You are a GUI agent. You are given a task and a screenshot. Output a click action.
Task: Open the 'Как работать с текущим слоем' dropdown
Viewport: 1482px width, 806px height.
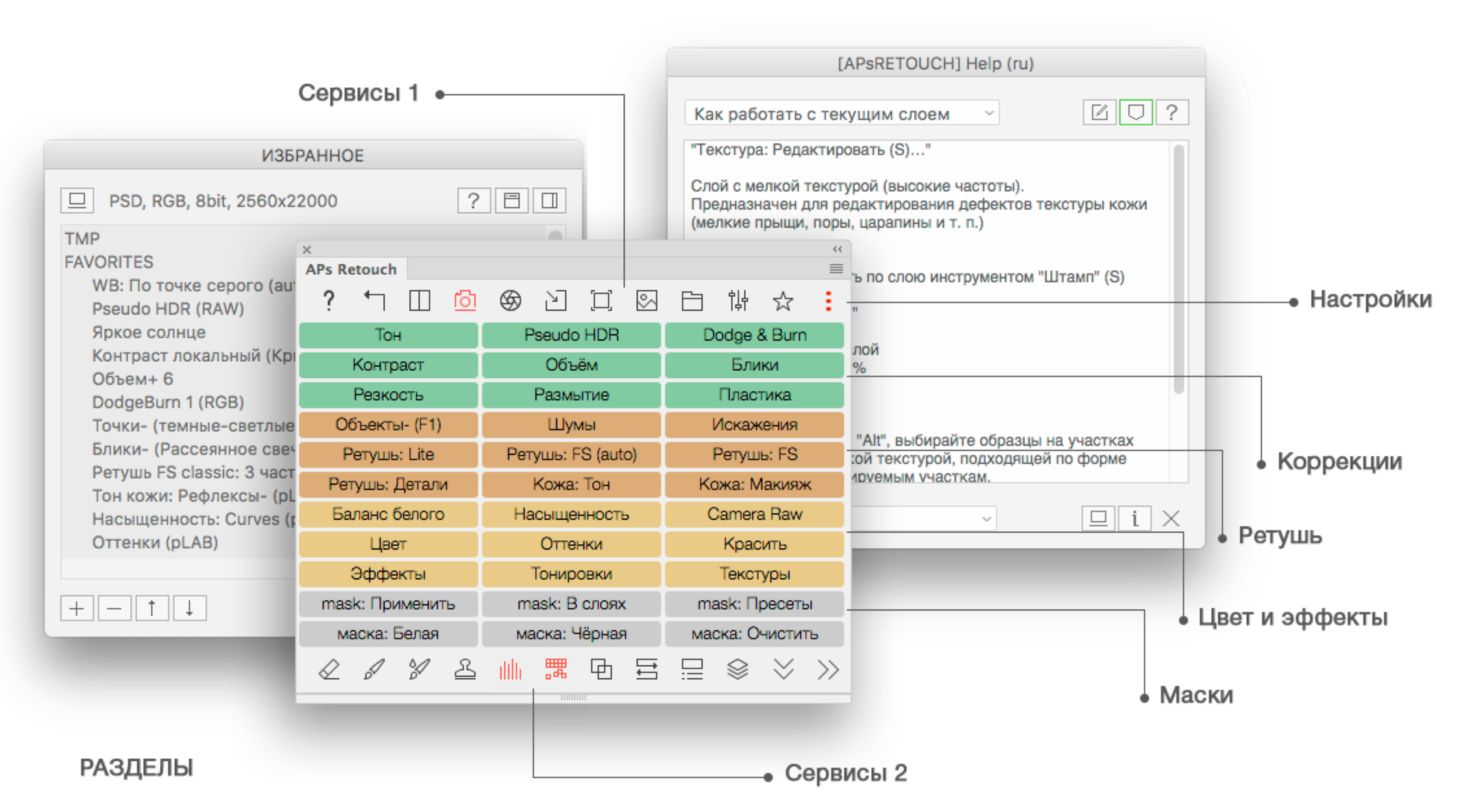click(x=842, y=114)
